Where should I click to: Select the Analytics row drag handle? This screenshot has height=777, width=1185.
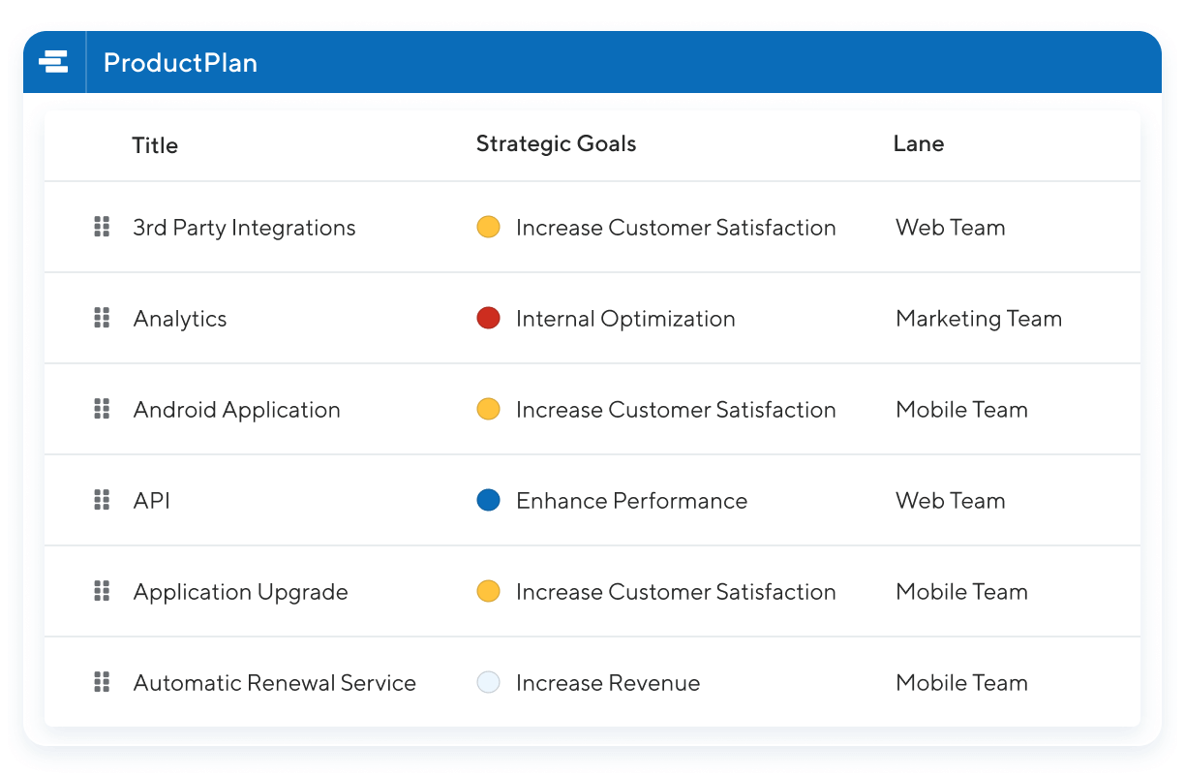[x=102, y=318]
